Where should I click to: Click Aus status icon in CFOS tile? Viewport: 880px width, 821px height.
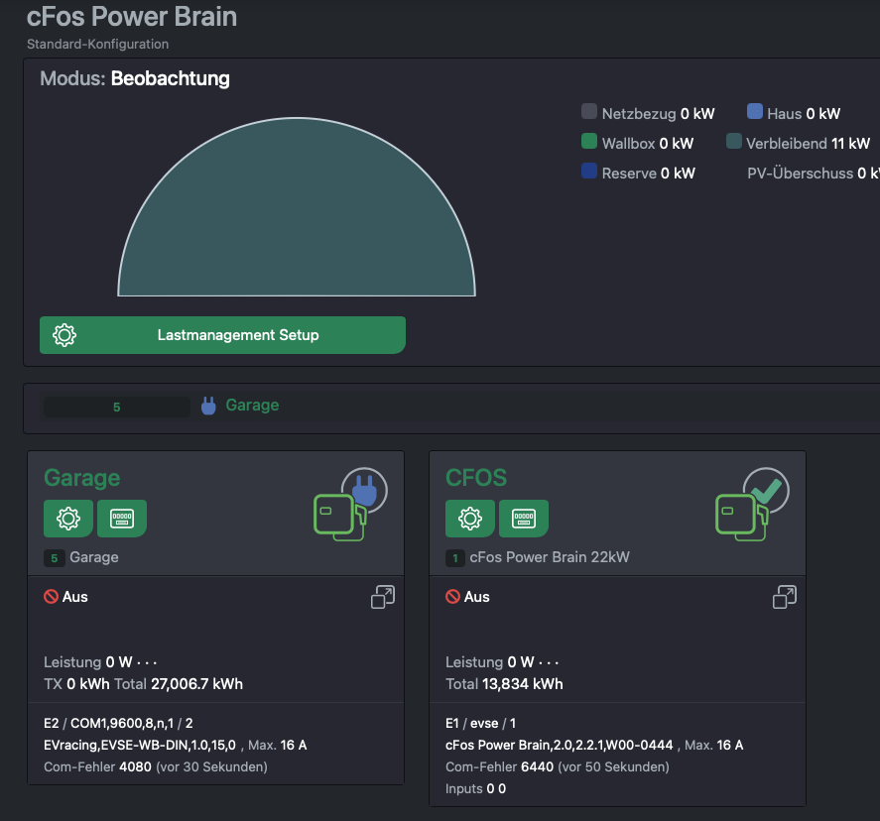(x=453, y=596)
